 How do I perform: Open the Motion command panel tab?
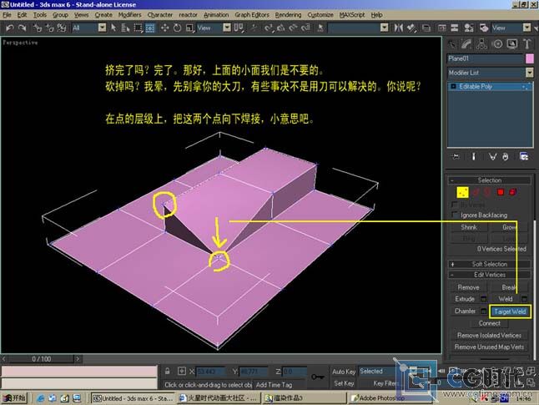496,44
